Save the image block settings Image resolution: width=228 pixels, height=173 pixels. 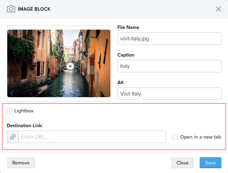(x=210, y=163)
